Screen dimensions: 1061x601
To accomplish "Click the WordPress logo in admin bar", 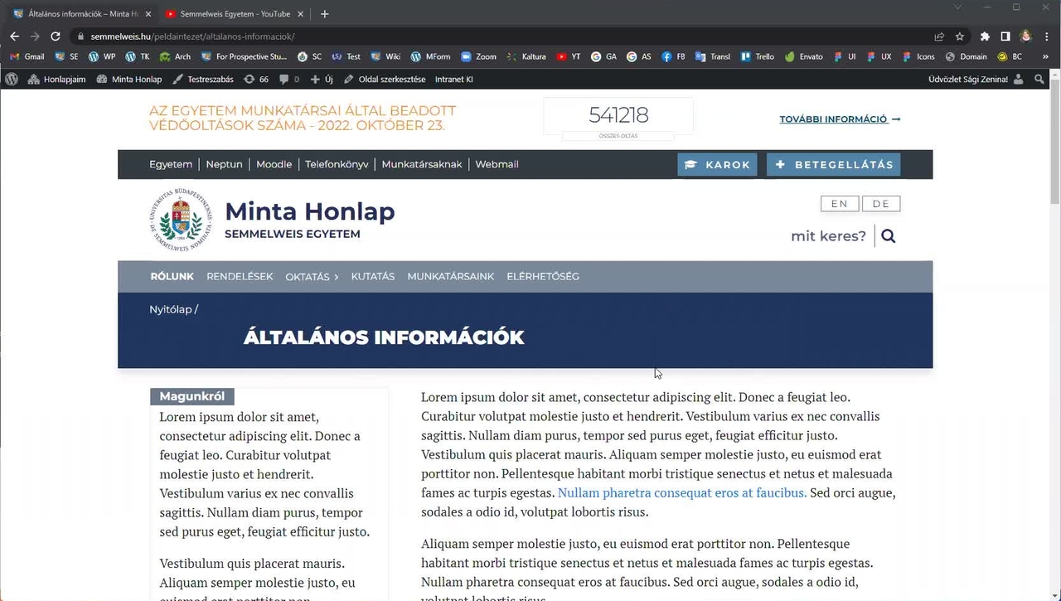I will click(12, 80).
